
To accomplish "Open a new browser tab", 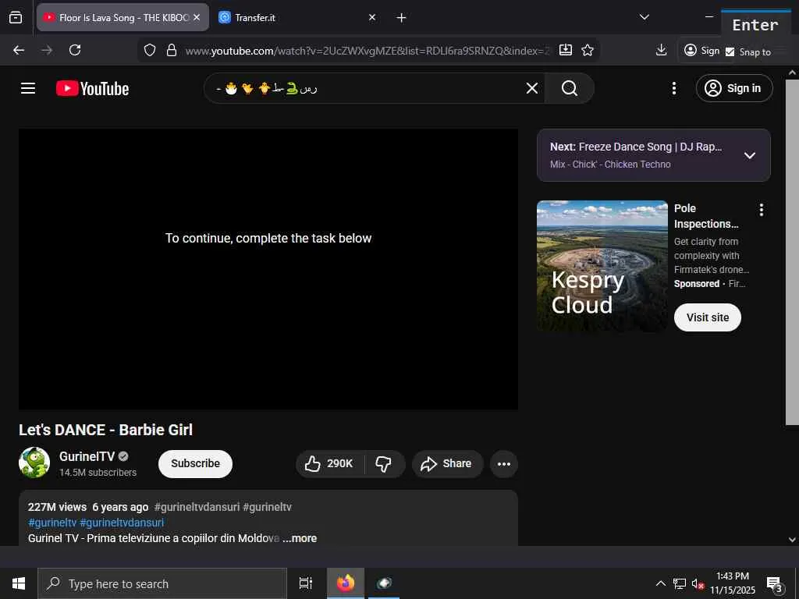I will point(402,18).
